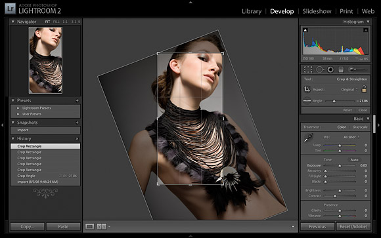Screen dimensions: 381x238
Task: Hide the left panel group arrow
Action: [x=2, y=125]
